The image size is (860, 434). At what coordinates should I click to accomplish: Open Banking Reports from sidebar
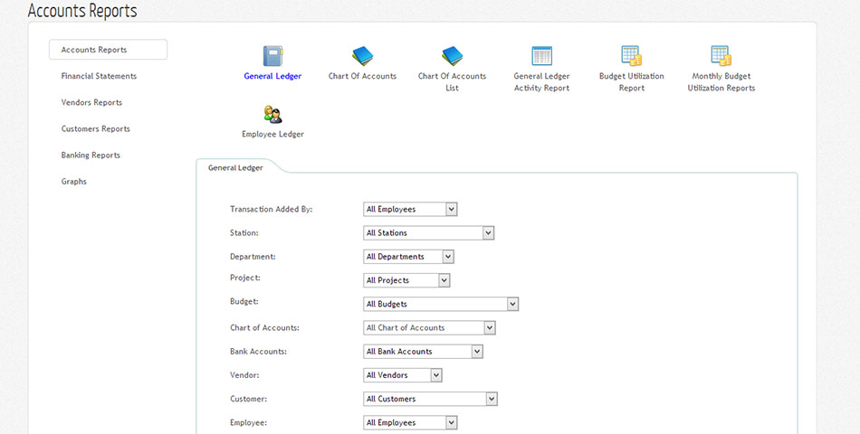click(91, 155)
